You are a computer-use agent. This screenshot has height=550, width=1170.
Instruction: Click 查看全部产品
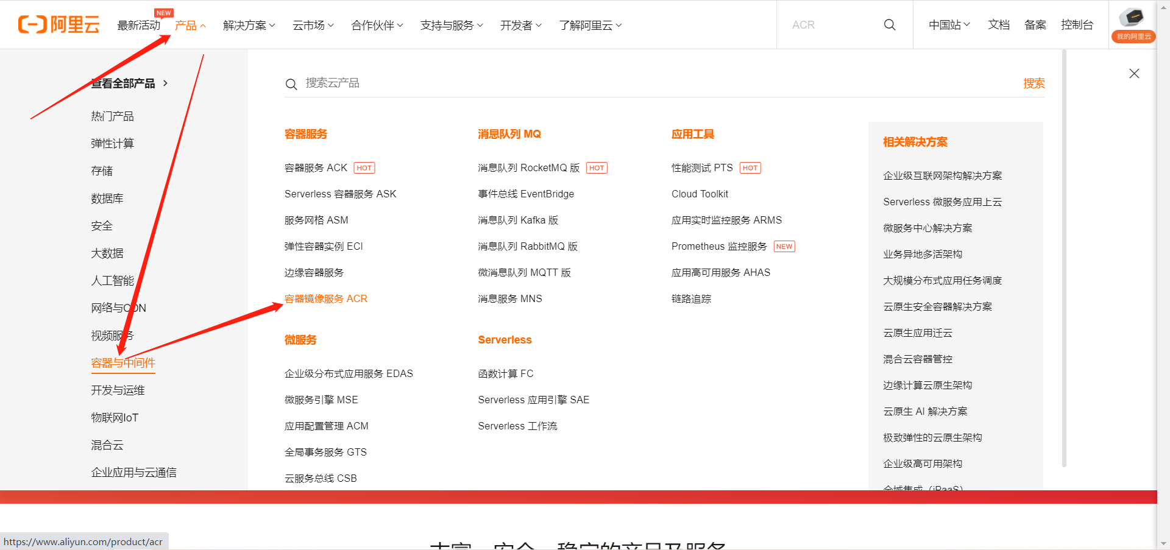pos(123,83)
